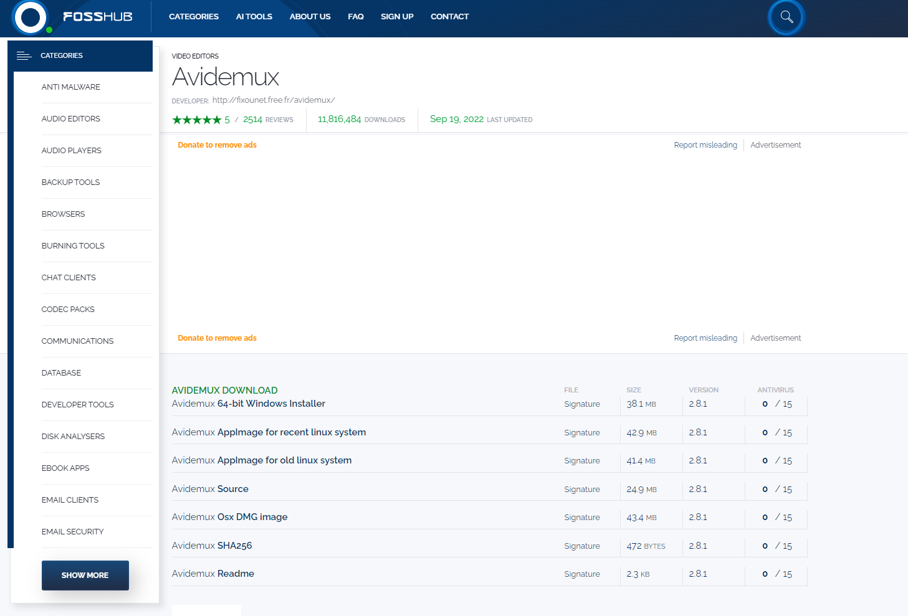Go to ABOUT US page
The height and width of the screenshot is (616, 908).
click(x=310, y=17)
